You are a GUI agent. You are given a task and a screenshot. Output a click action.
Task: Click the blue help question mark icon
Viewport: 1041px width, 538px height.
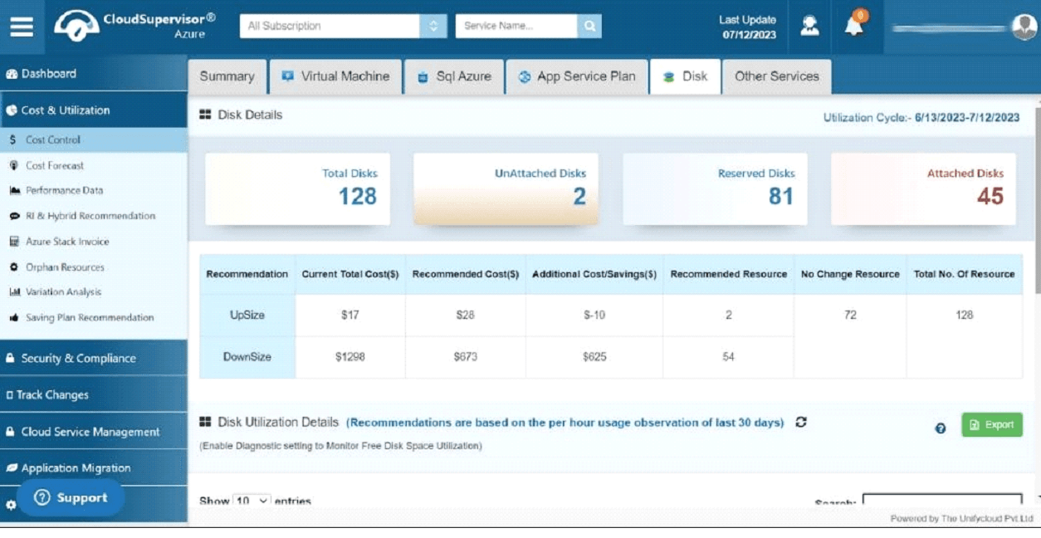pyautogui.click(x=941, y=428)
